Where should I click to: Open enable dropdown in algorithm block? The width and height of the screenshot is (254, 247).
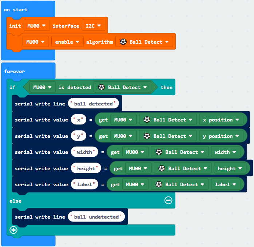point(67,42)
